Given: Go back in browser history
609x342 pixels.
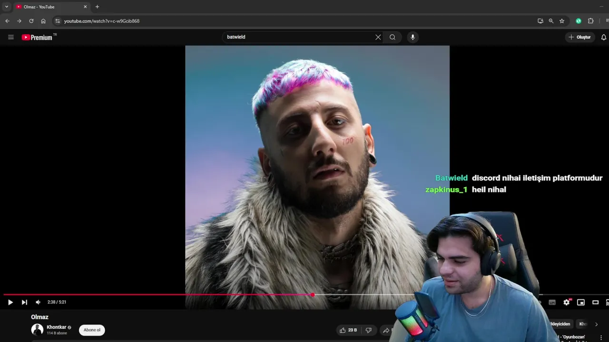Looking at the screenshot, I should click(x=7, y=21).
